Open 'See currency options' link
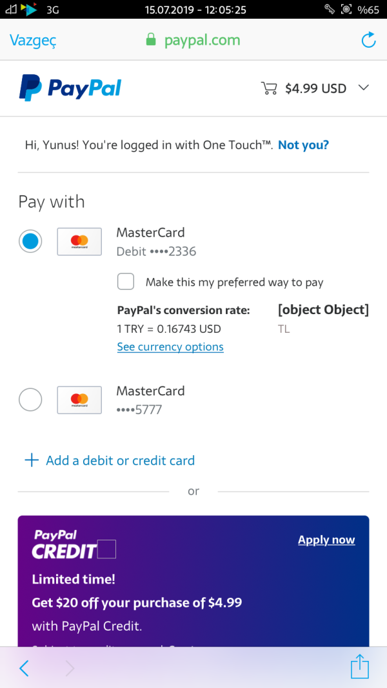The width and height of the screenshot is (387, 688). [170, 347]
